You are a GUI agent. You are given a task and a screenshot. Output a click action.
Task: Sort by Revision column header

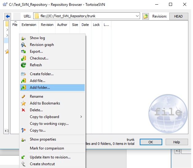pos(47,25)
